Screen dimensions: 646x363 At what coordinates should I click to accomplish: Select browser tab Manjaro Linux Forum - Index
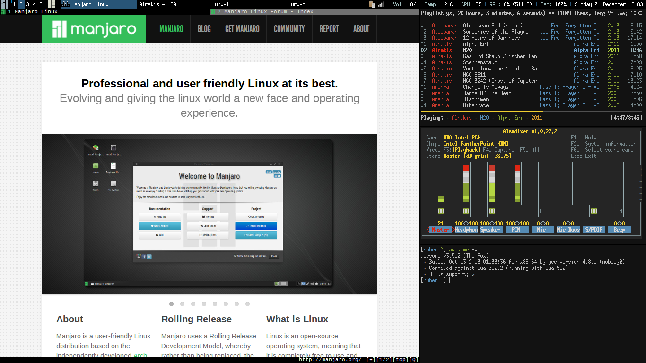point(314,11)
